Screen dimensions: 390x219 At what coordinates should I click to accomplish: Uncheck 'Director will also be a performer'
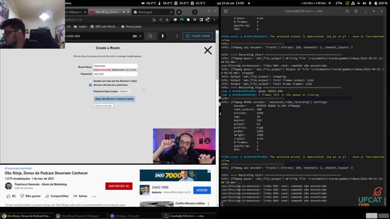point(90,85)
